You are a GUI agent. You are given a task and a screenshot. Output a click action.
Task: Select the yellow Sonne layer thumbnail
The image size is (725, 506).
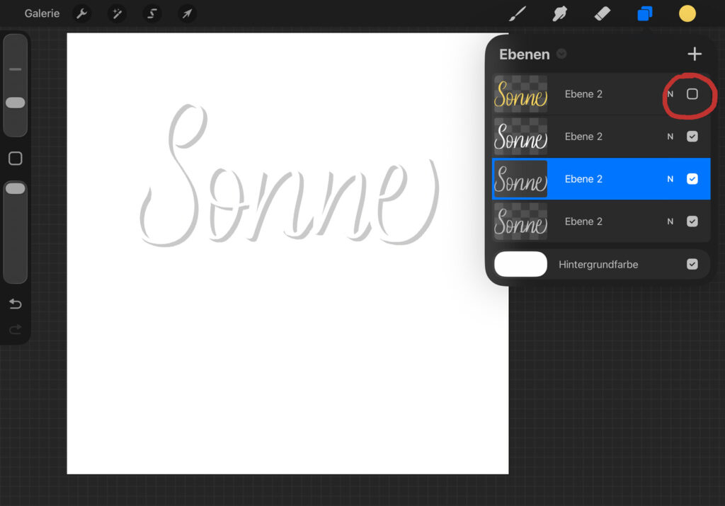(520, 94)
